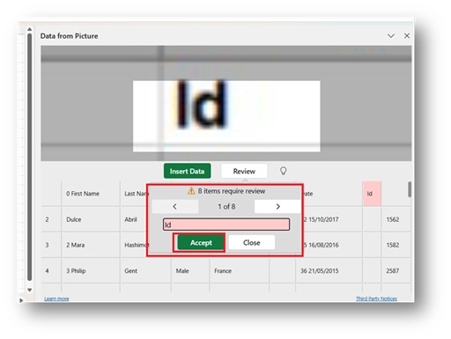Click the lightbulb tips icon

click(x=283, y=171)
